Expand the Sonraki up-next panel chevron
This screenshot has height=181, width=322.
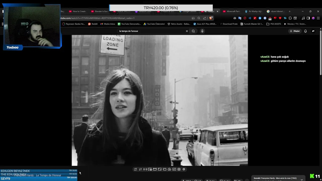point(302,179)
